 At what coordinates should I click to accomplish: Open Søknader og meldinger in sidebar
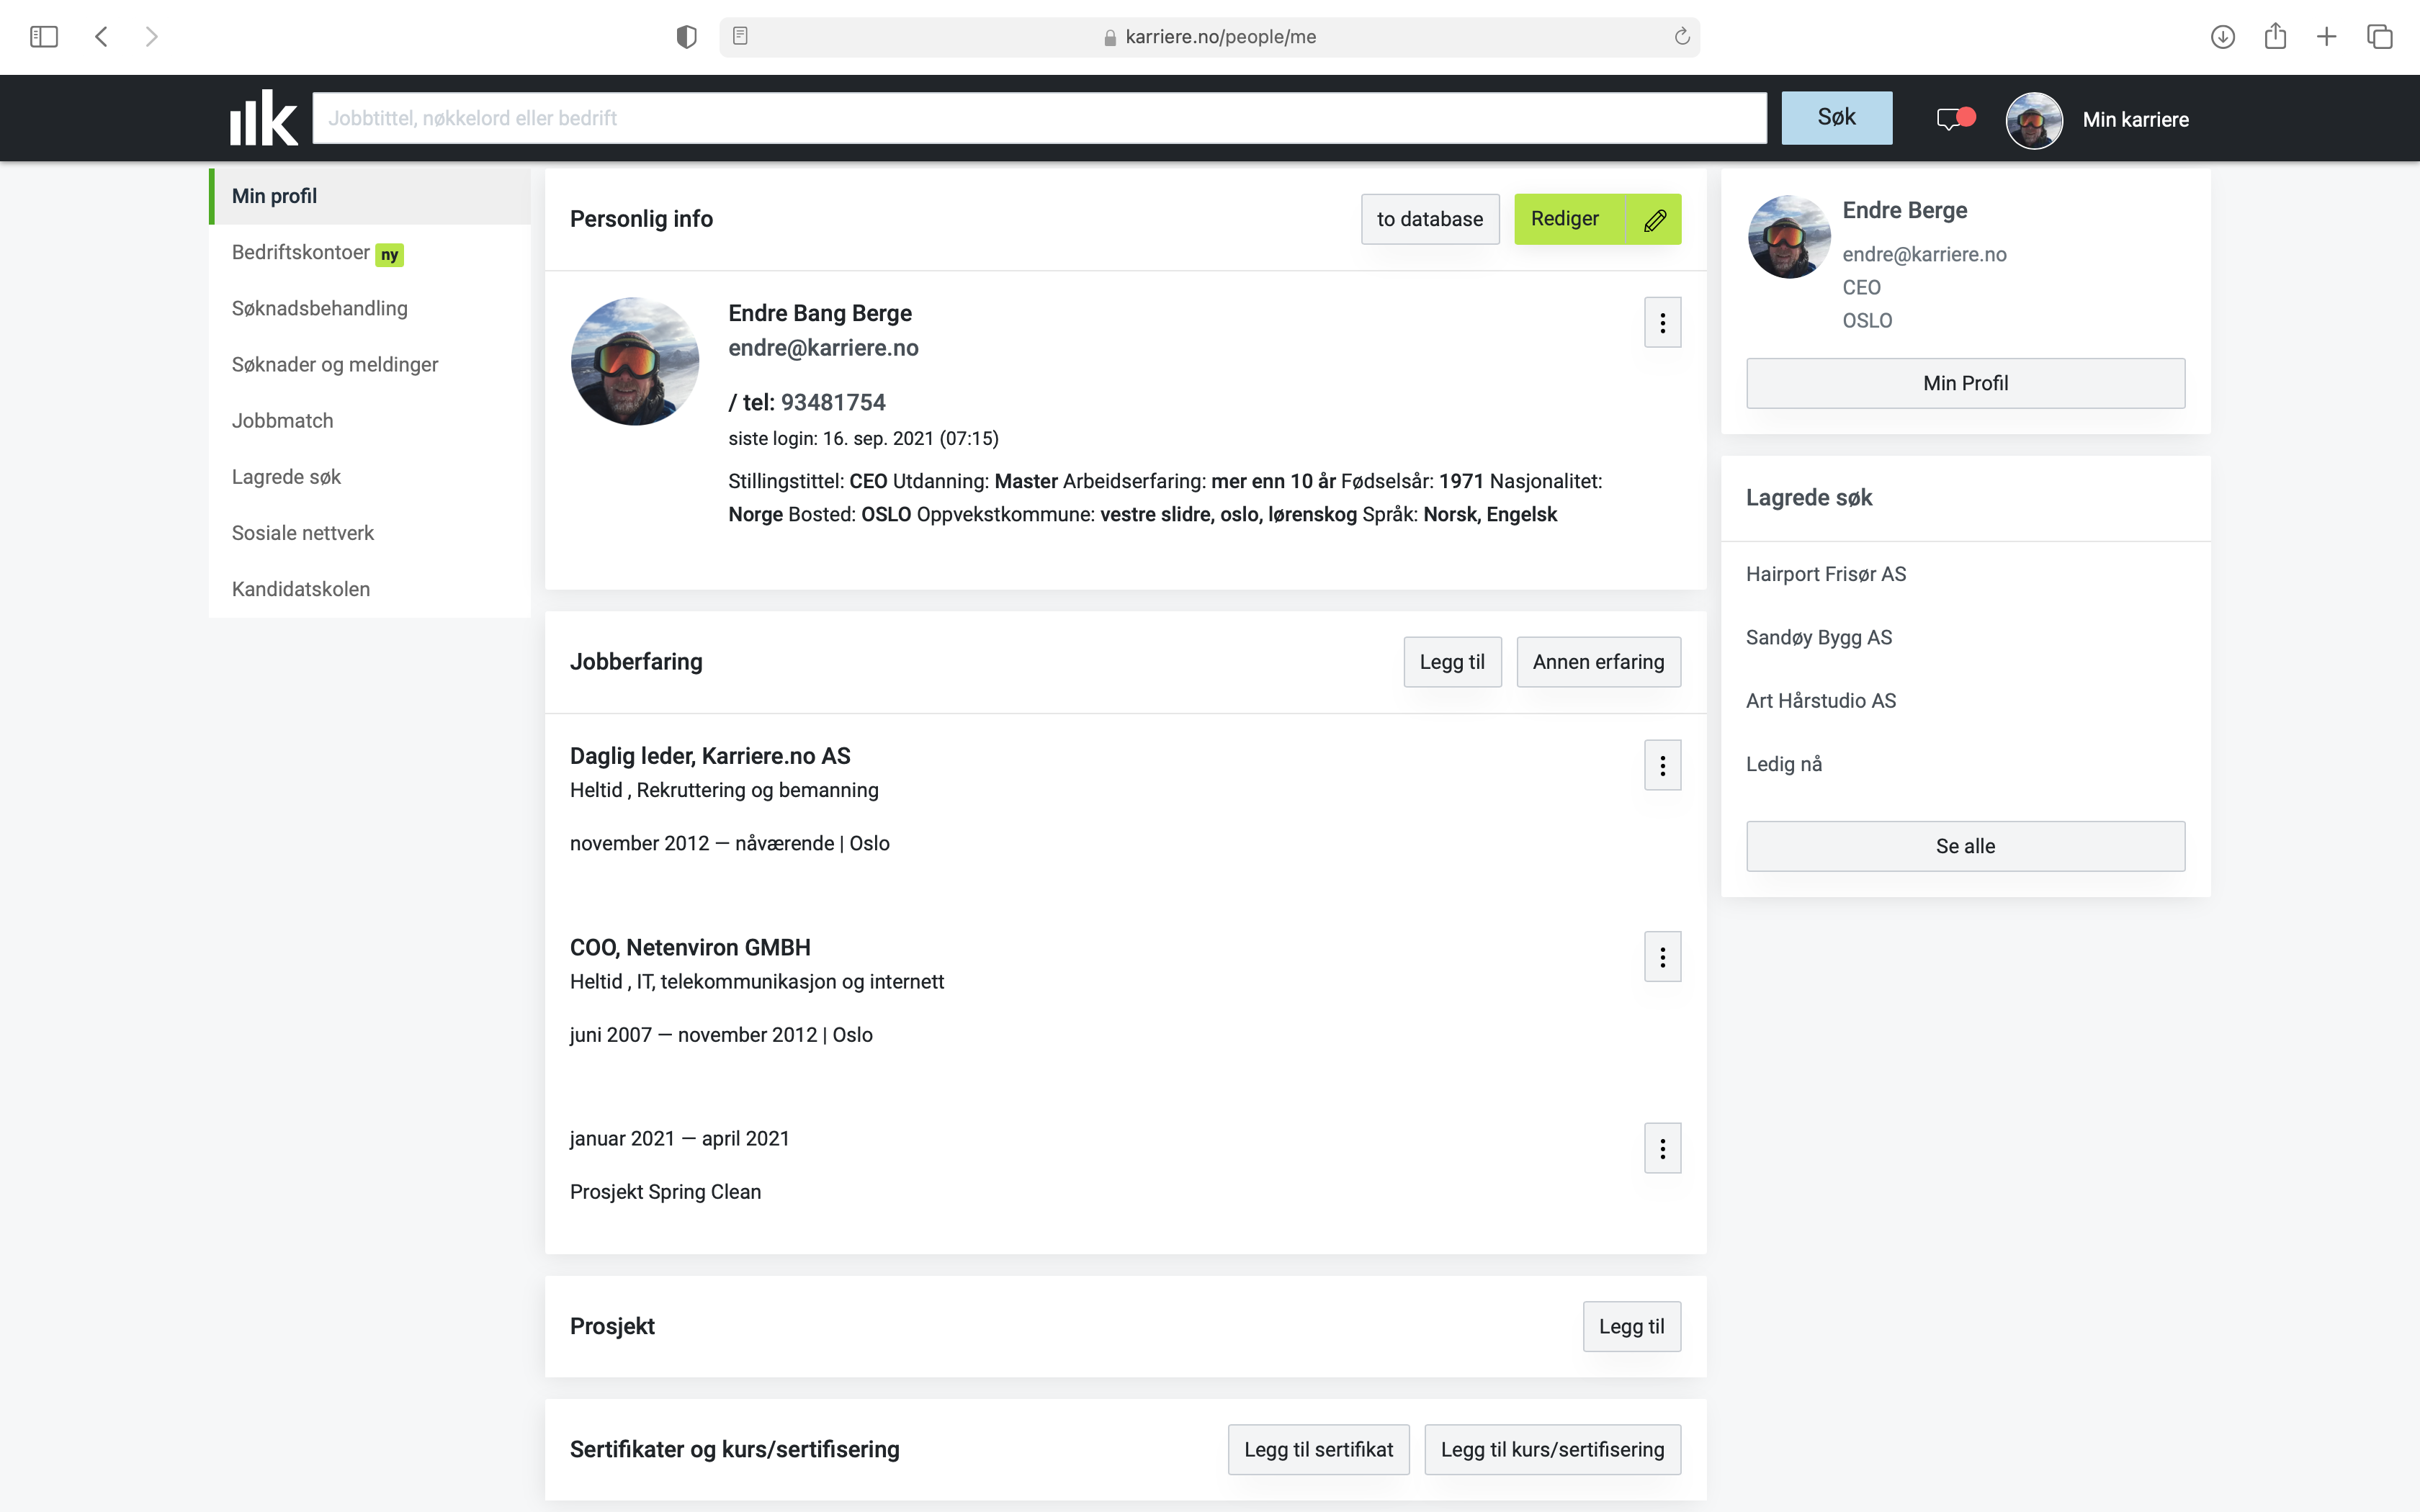(370, 364)
